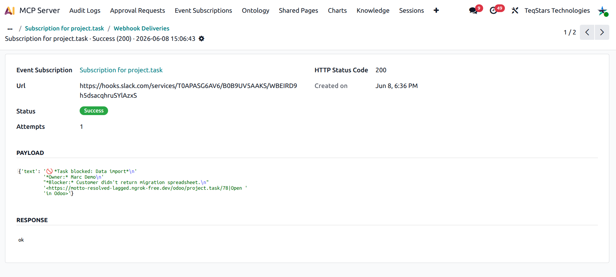
Task: Open the Shared Pages menu
Action: [x=298, y=11]
